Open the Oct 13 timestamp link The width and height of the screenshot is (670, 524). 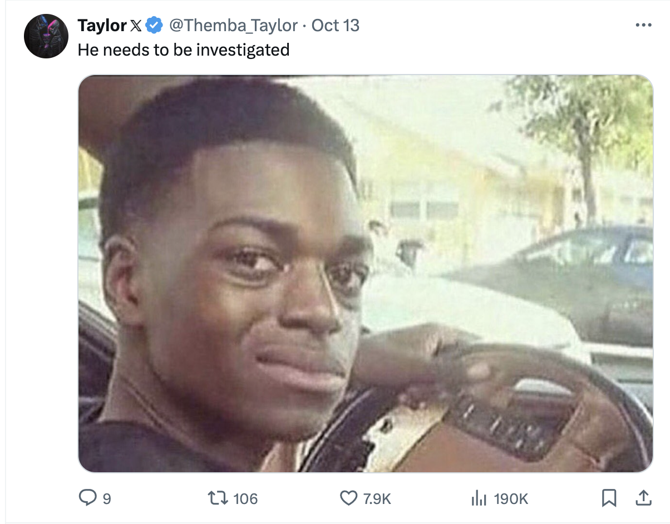(336, 26)
